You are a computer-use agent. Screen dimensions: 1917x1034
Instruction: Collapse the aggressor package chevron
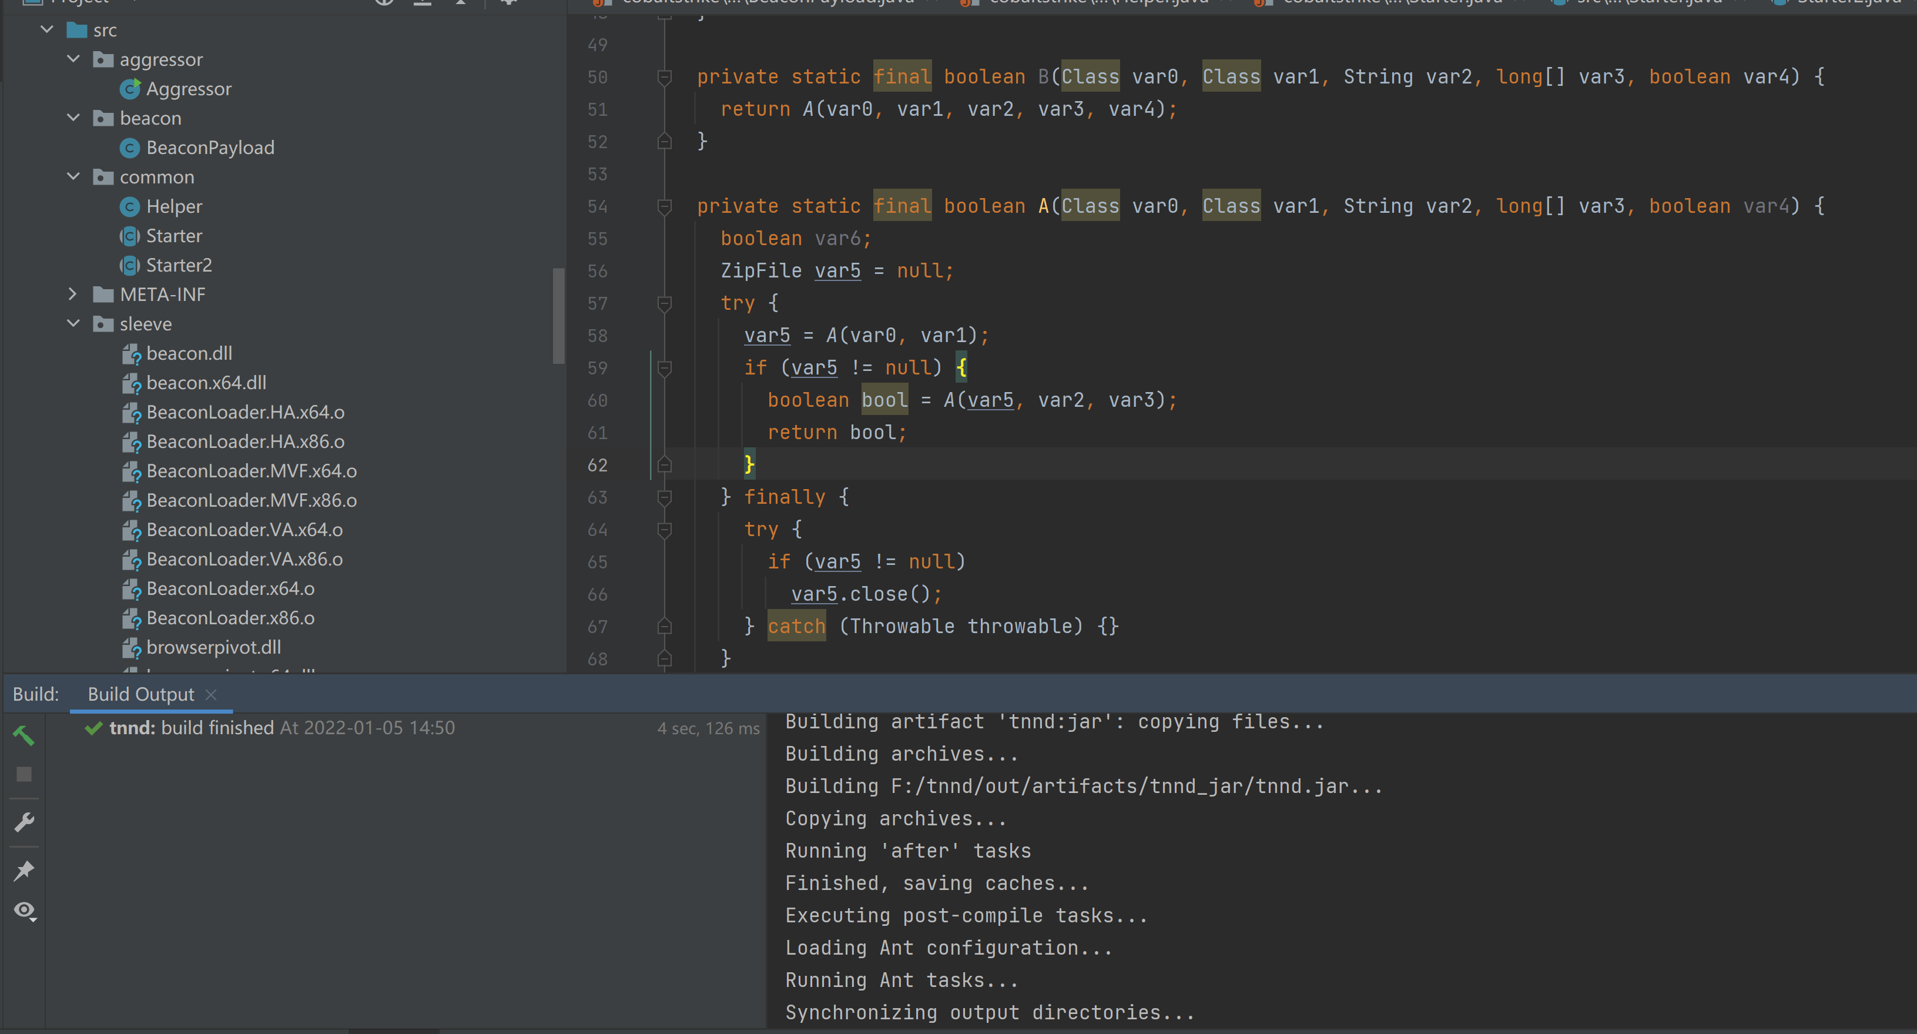[x=73, y=59]
